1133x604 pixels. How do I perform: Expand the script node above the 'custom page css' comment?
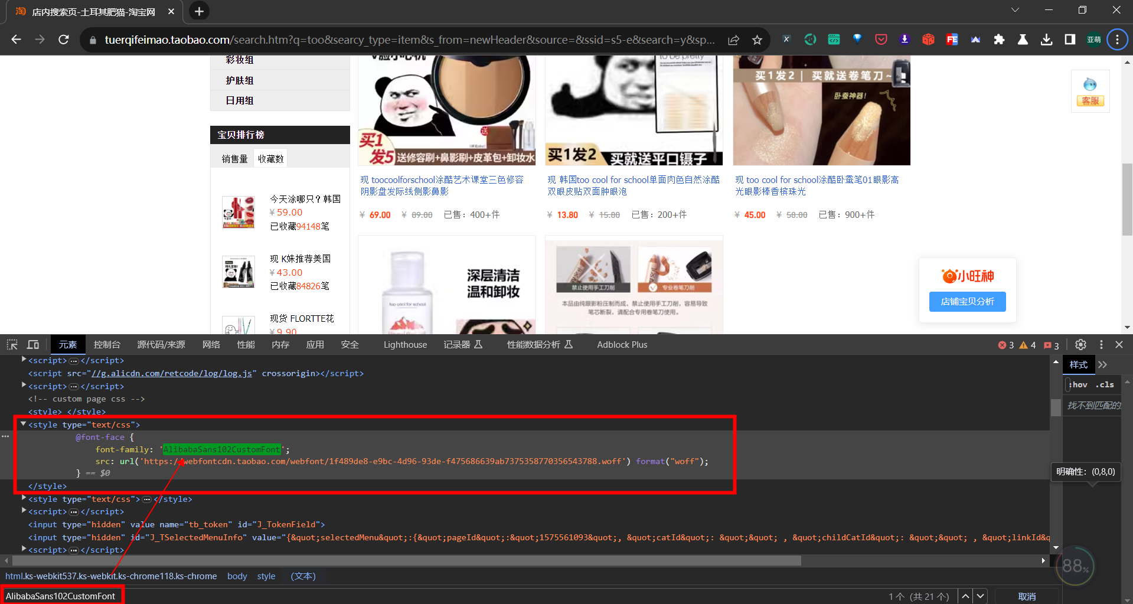[x=24, y=386]
